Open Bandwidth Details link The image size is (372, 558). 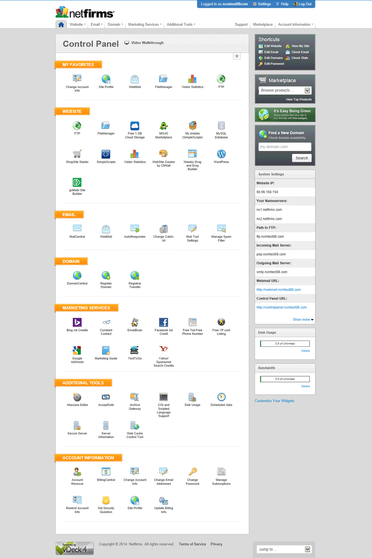305,386
